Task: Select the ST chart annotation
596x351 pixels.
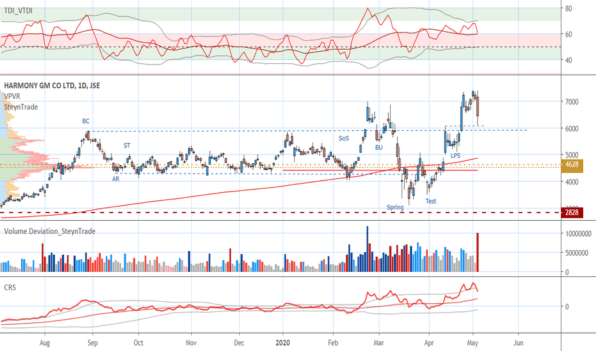Action: (x=127, y=146)
